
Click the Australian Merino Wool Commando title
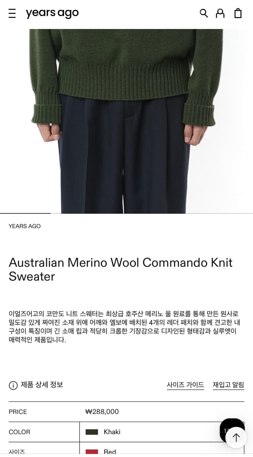coord(121,269)
